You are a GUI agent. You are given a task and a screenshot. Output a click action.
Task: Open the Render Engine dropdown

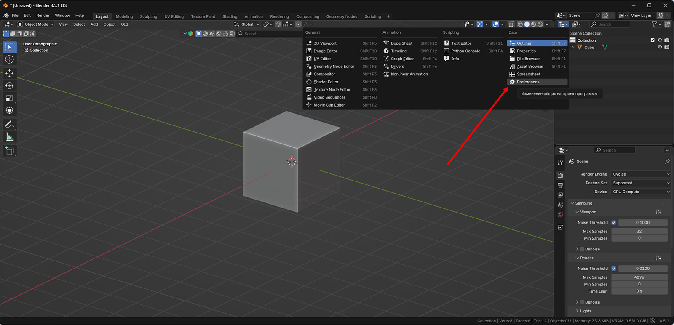[x=640, y=174]
